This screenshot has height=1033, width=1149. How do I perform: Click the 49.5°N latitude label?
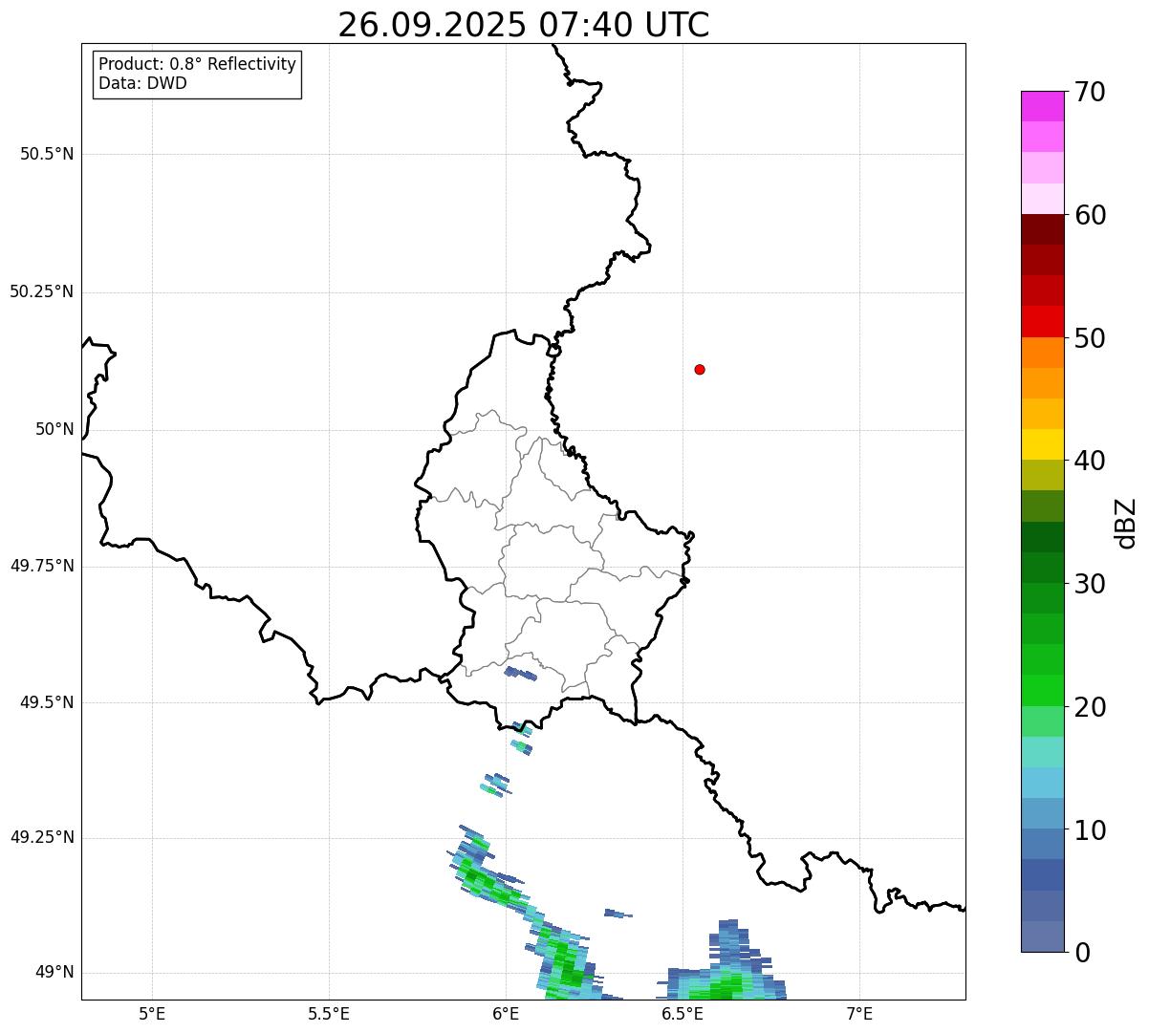(x=47, y=702)
